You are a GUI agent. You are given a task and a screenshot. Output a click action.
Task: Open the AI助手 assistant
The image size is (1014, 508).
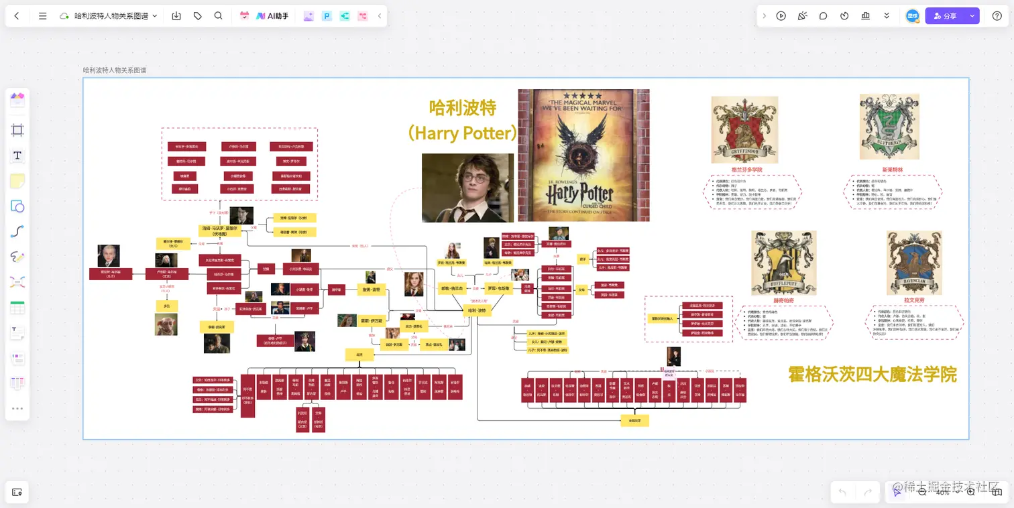[272, 16]
